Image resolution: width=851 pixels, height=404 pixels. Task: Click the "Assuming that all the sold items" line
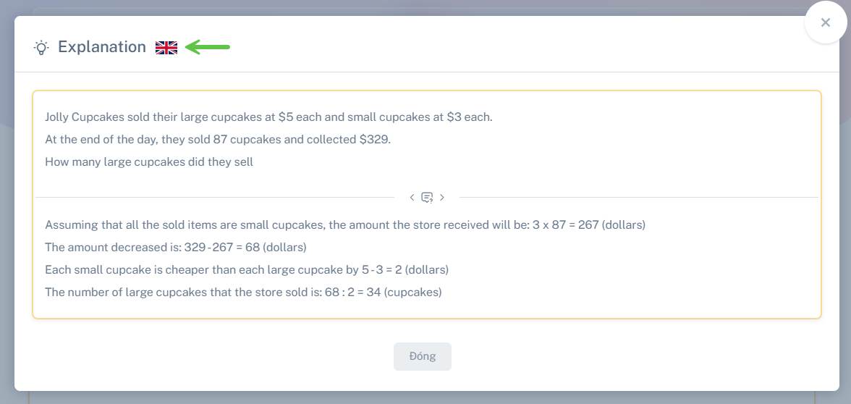(x=344, y=224)
